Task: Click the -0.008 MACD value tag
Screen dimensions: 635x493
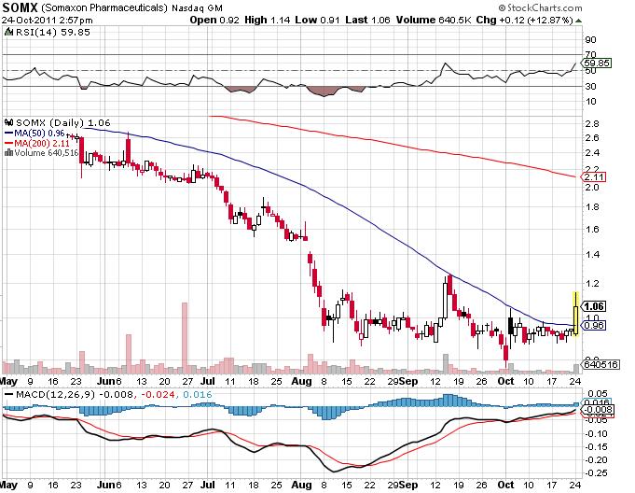Action: tap(598, 410)
